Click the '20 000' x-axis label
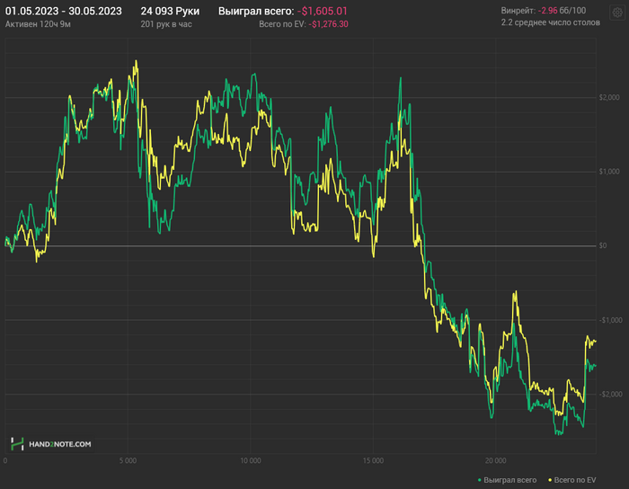 tap(495, 460)
